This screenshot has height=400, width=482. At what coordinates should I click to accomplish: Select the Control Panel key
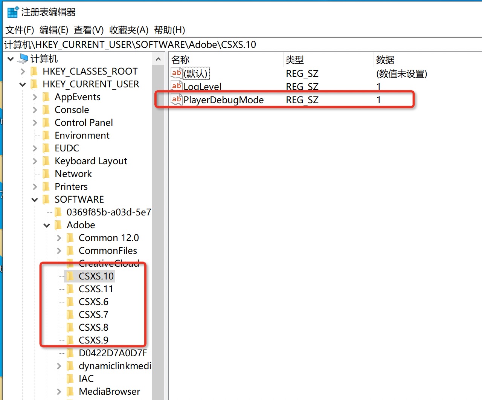84,123
